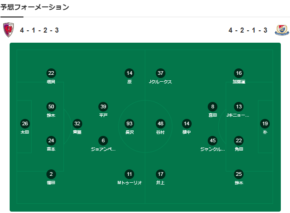Select player number 11 Mトゥーリオ
This screenshot has width=290, height=213.
[129, 174]
